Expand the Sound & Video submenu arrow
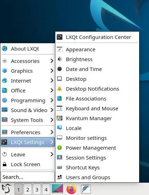149x195 pixels. (x=52, y=110)
